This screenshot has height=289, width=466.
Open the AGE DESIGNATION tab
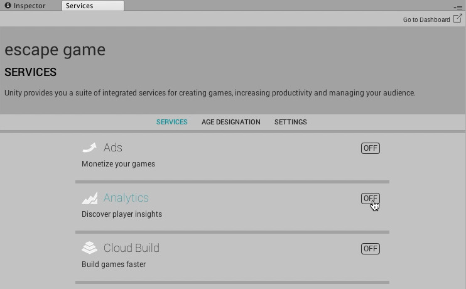pyautogui.click(x=230, y=122)
